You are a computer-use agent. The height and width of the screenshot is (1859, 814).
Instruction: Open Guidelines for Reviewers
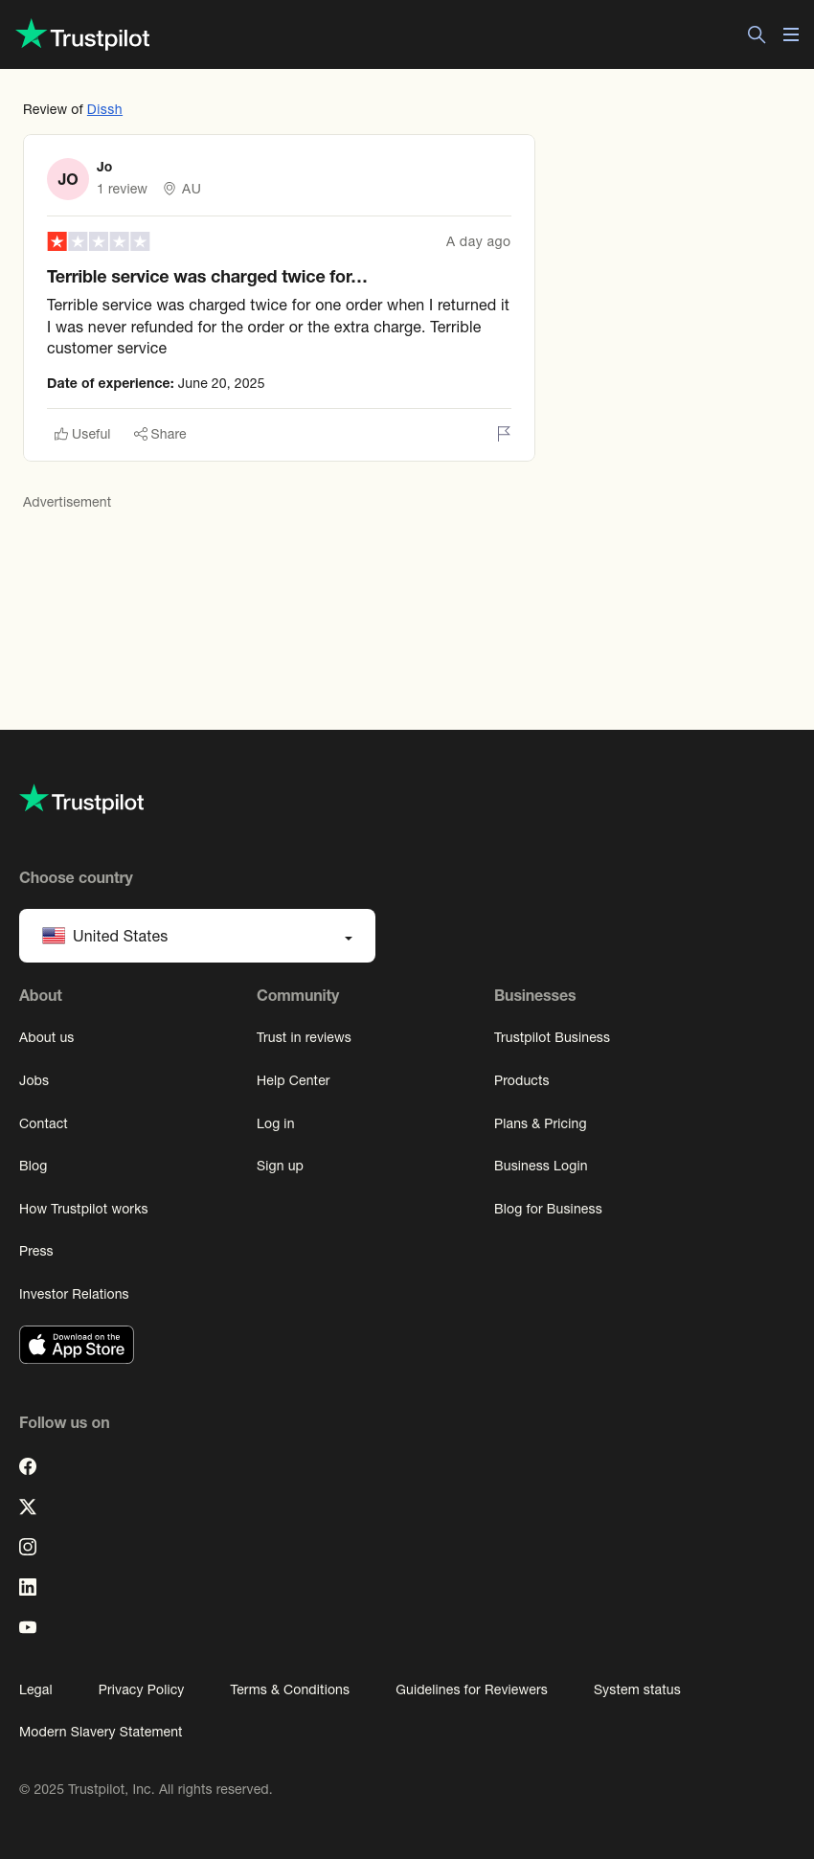[471, 1689]
